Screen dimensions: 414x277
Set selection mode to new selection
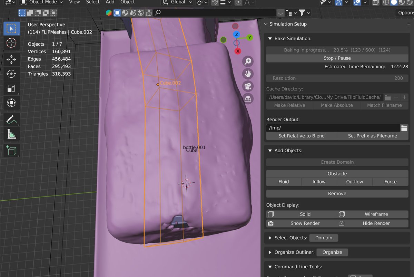coord(22,13)
